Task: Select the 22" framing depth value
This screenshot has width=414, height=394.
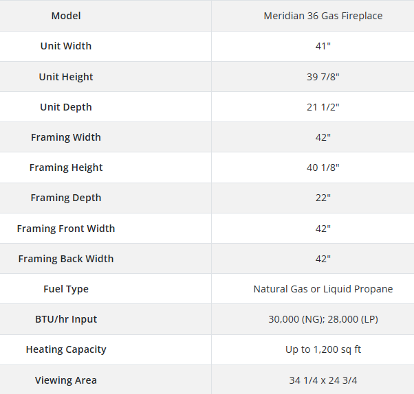Action: point(323,198)
